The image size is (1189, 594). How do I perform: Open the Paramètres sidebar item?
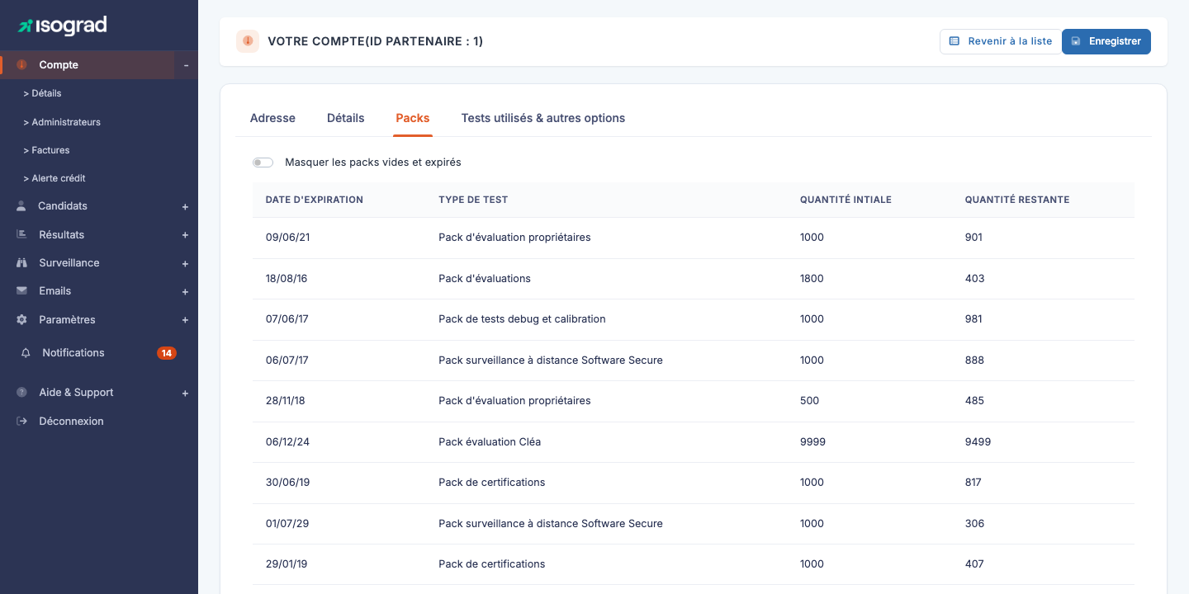pyautogui.click(x=99, y=319)
